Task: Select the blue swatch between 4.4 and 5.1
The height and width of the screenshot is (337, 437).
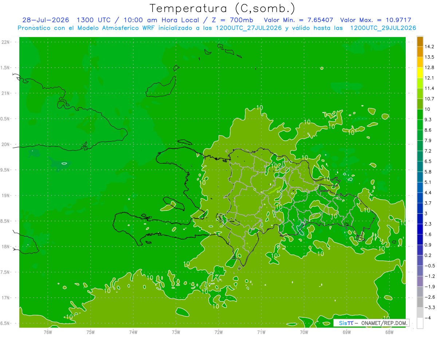Action: click(x=420, y=188)
